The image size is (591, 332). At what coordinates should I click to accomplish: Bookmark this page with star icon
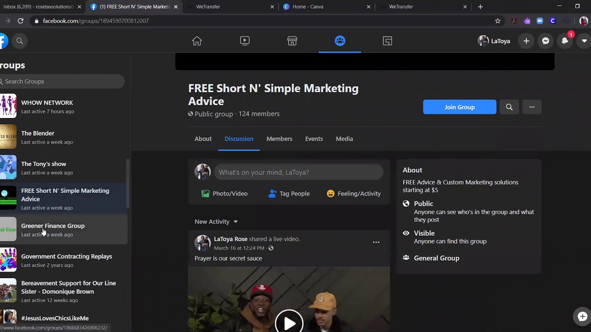click(498, 21)
